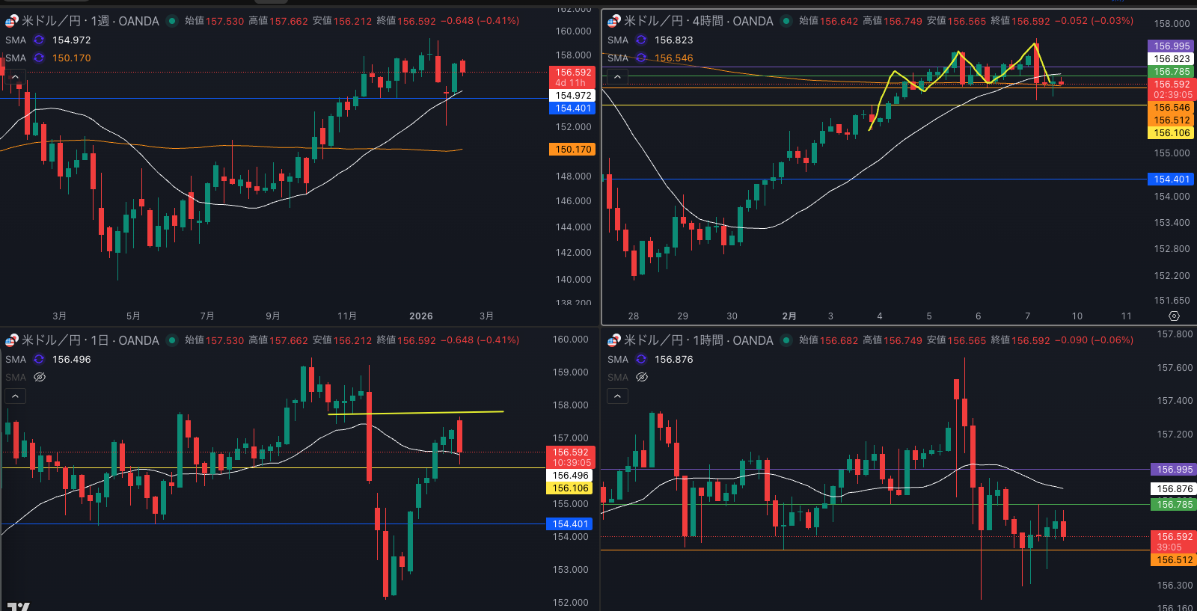
Task: Select the SMA label with value 156.496 in daily legend
Action: click(x=16, y=359)
